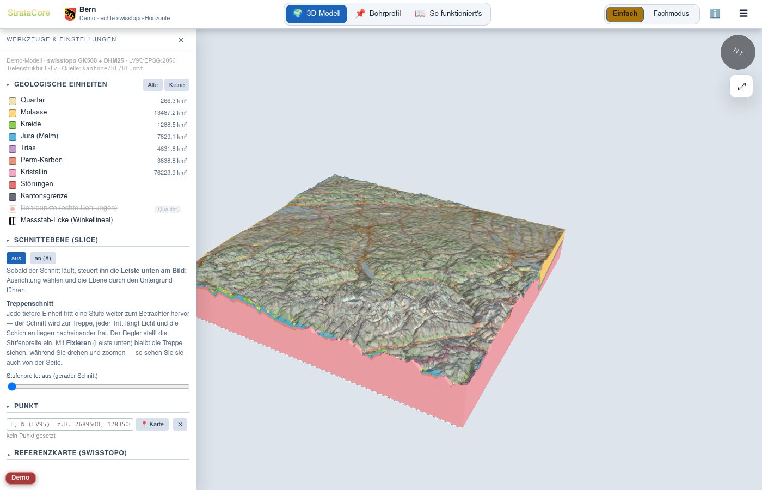
Task: Click the 3D terrain model of Bern
Action: tap(380, 300)
